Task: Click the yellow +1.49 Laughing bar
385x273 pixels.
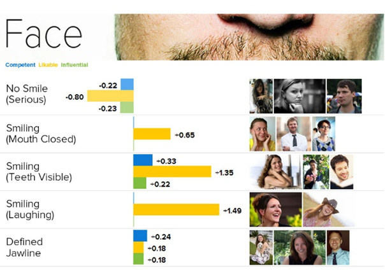Action: 177,209
